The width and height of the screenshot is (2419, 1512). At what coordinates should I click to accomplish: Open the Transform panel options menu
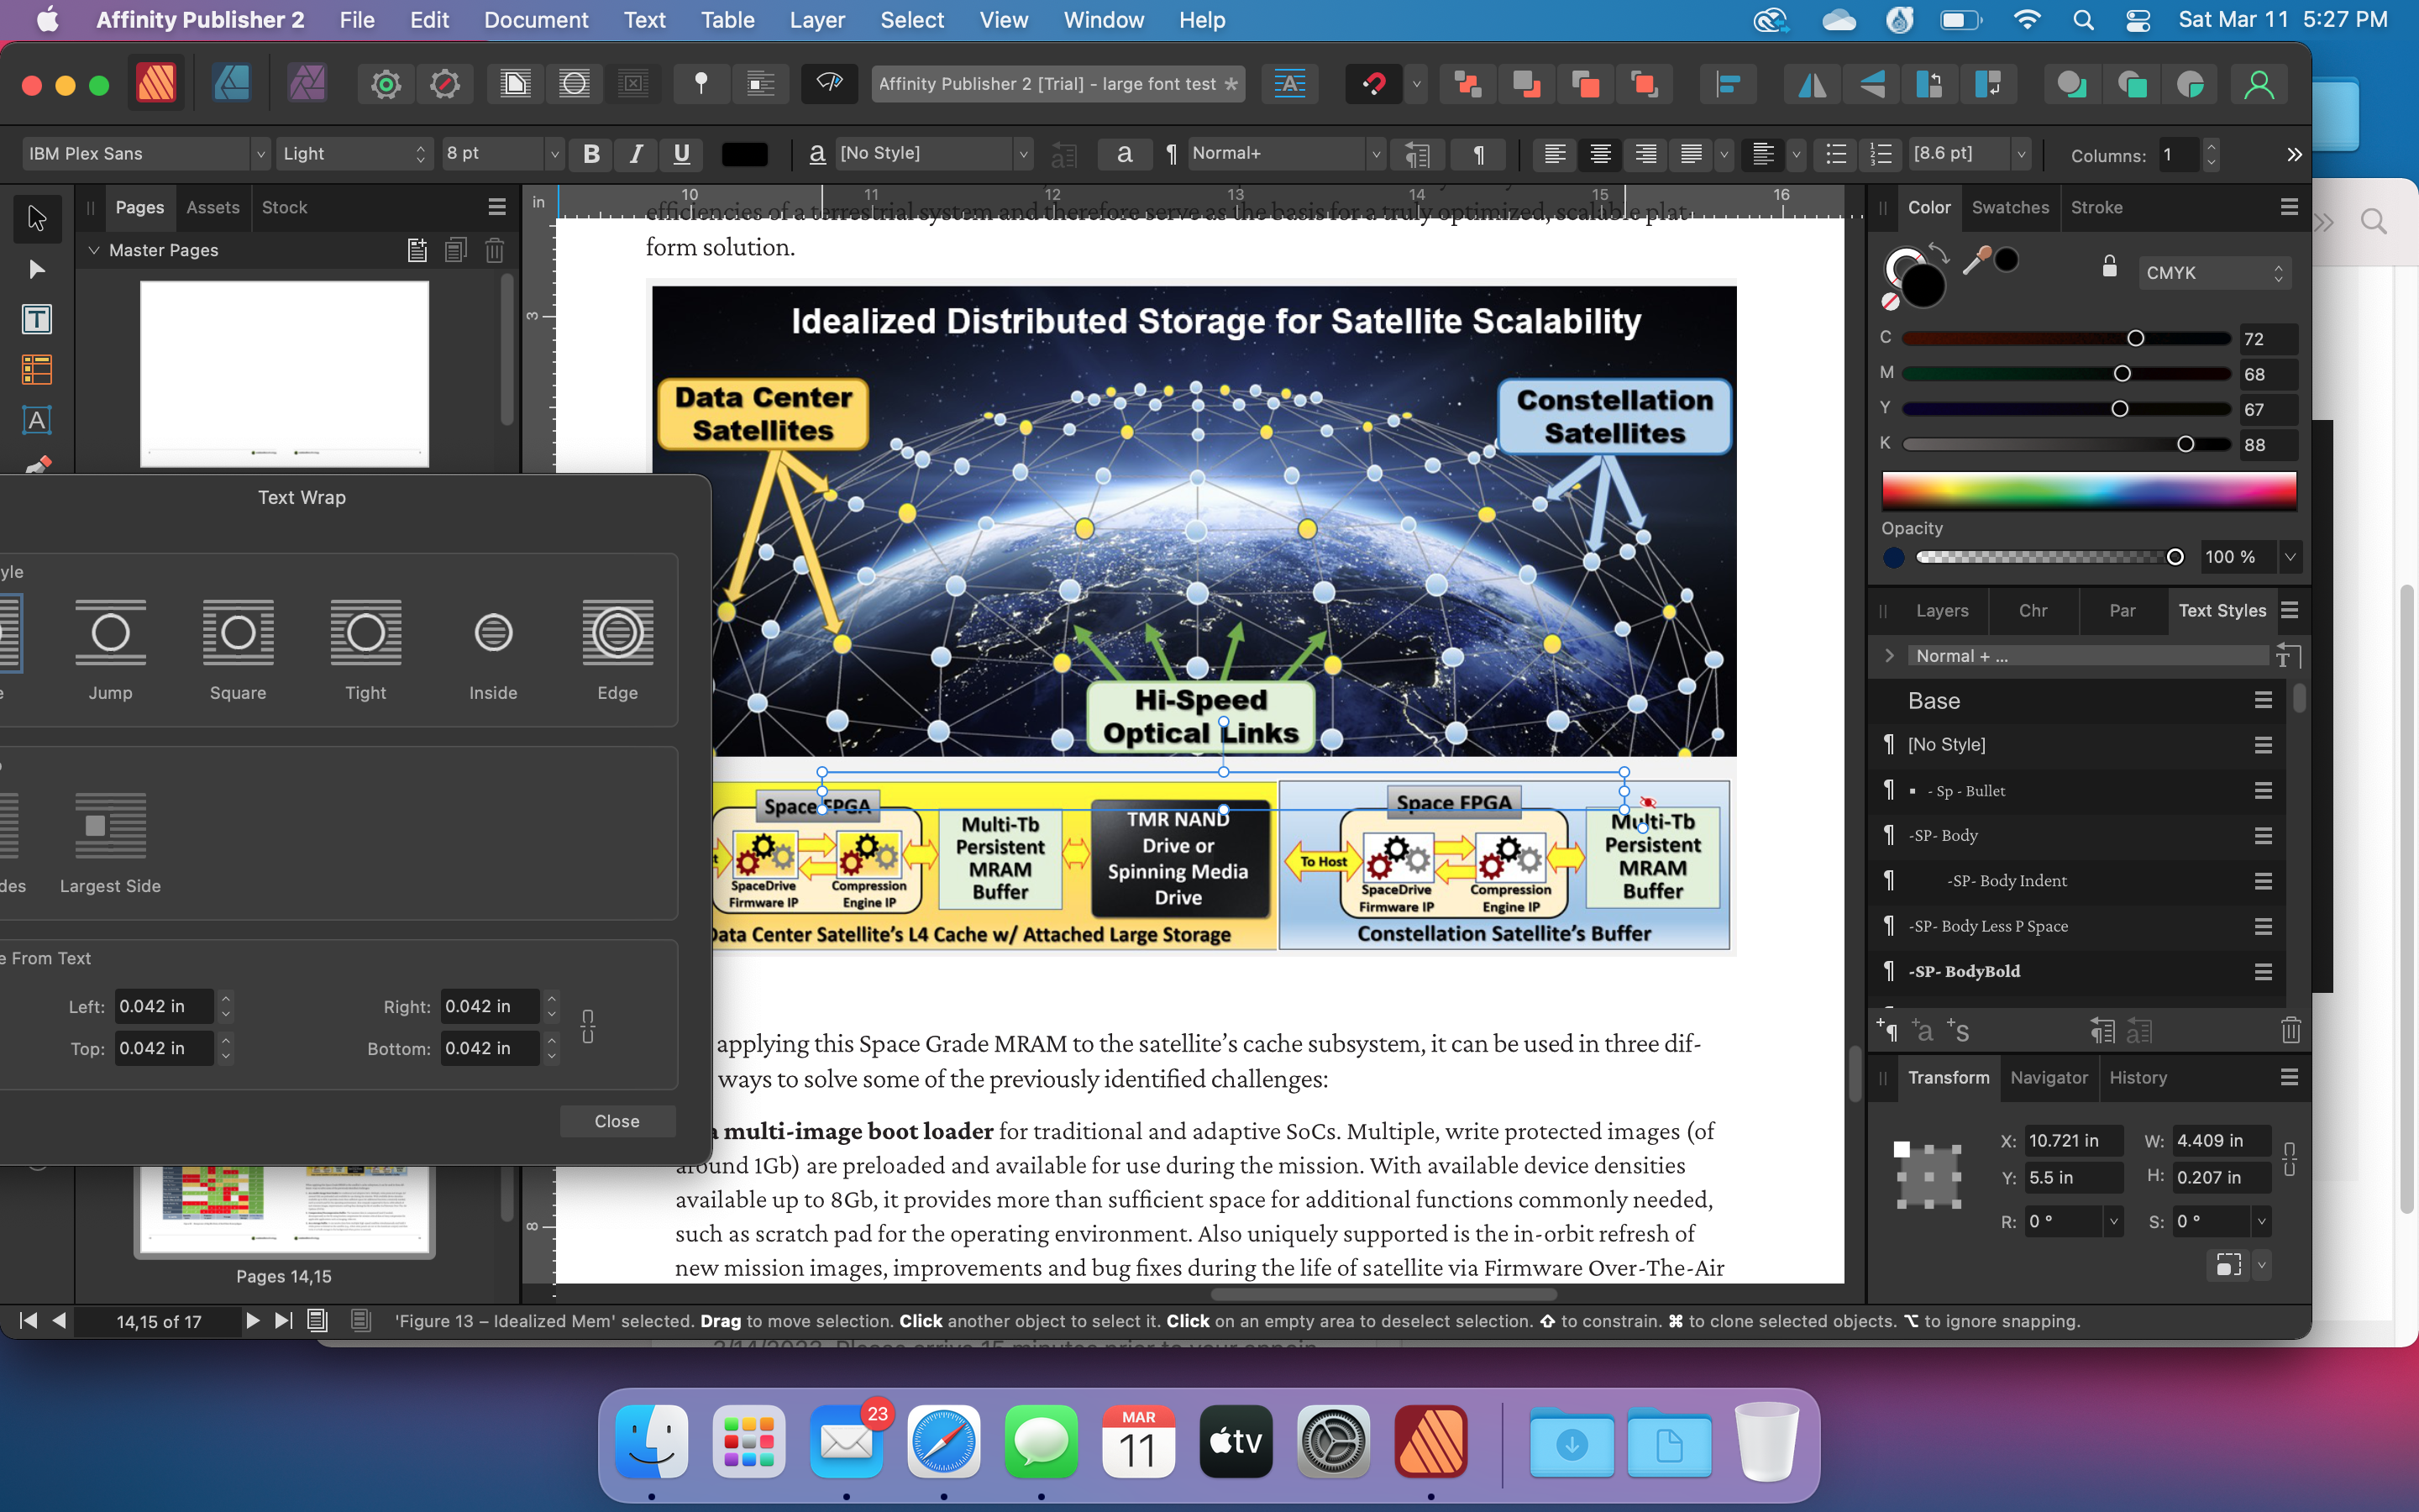coord(2289,1077)
